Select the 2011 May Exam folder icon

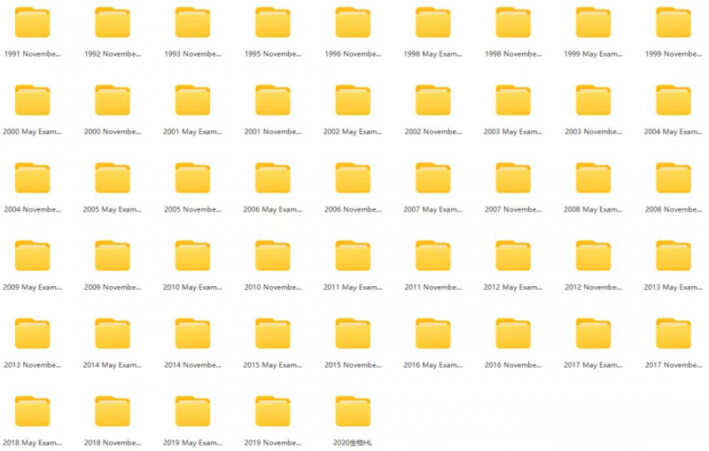coord(353,255)
